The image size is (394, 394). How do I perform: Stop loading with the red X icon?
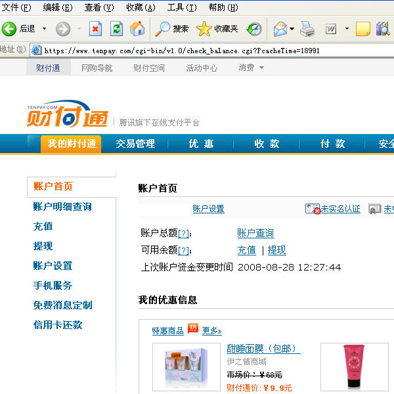[95, 29]
